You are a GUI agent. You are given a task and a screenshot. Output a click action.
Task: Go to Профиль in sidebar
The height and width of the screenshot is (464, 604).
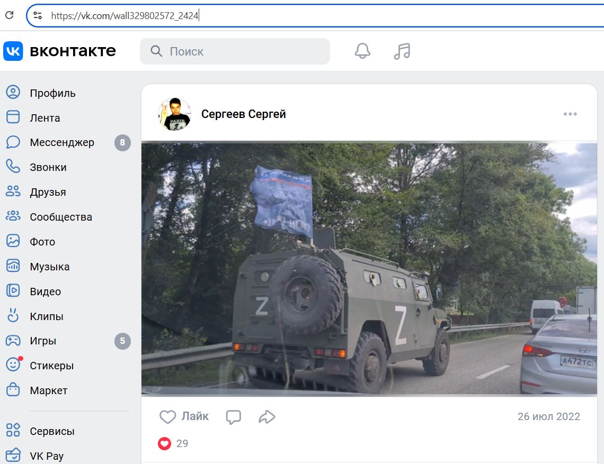point(52,93)
